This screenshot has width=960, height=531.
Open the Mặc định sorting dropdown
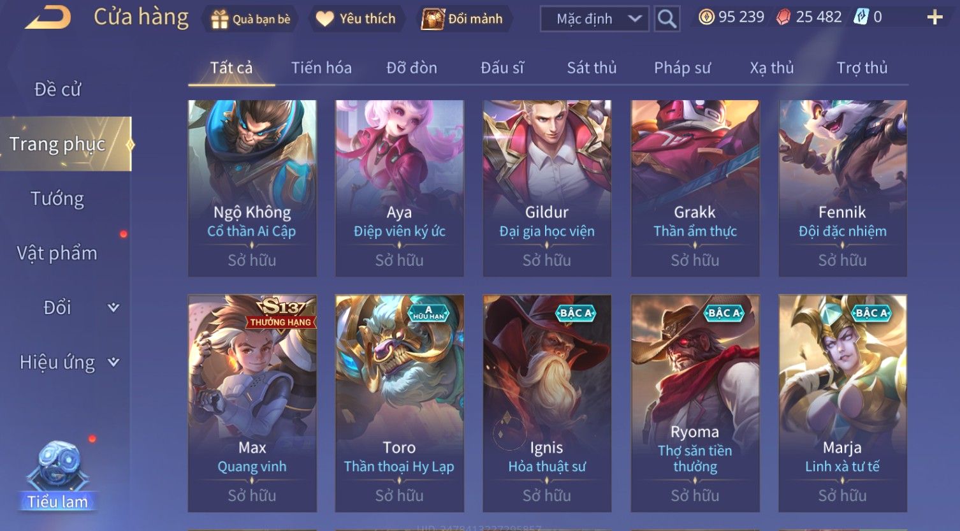tap(595, 18)
